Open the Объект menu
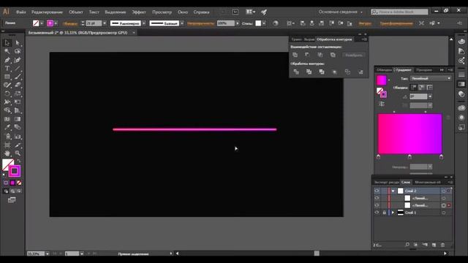This screenshot has height=263, width=468. [76, 12]
